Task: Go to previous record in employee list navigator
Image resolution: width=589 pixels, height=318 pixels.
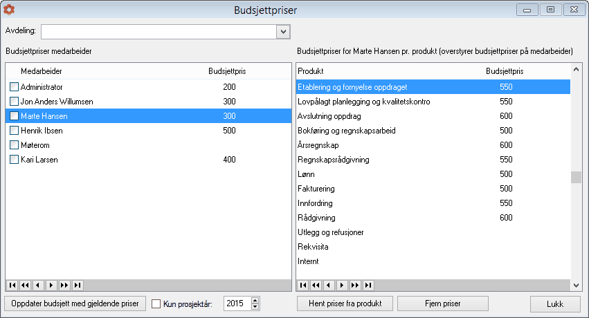Action: (38, 285)
